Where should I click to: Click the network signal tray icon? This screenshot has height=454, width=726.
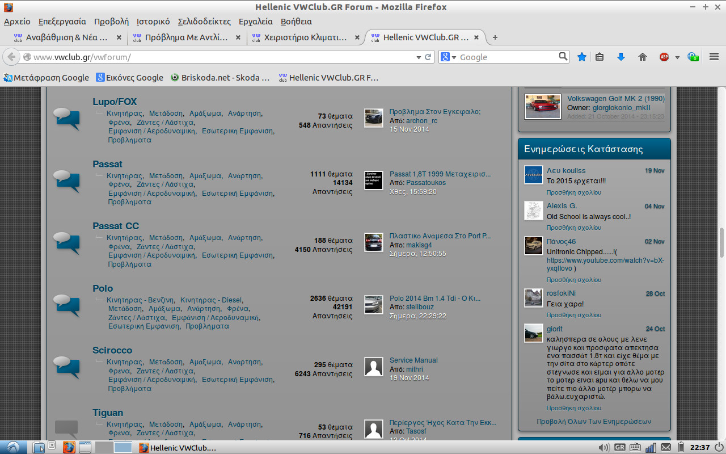coord(651,447)
